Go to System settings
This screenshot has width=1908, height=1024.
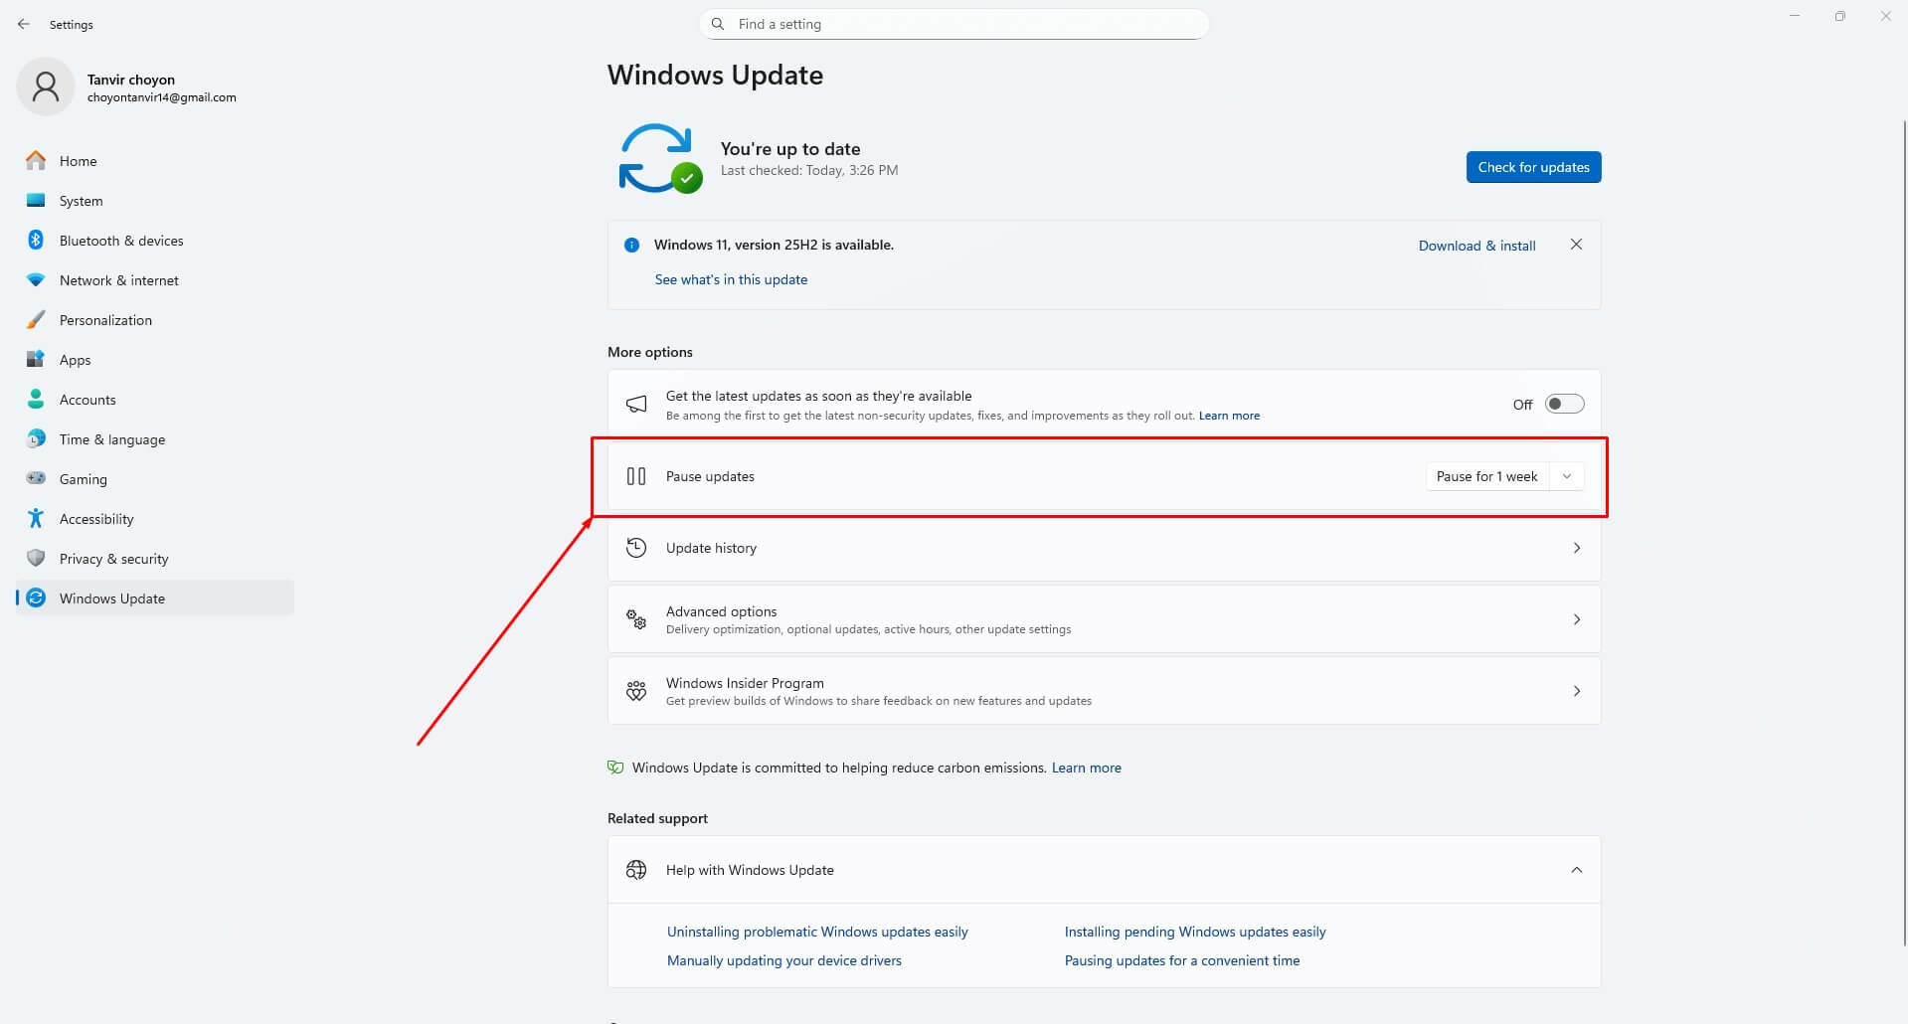(155, 200)
